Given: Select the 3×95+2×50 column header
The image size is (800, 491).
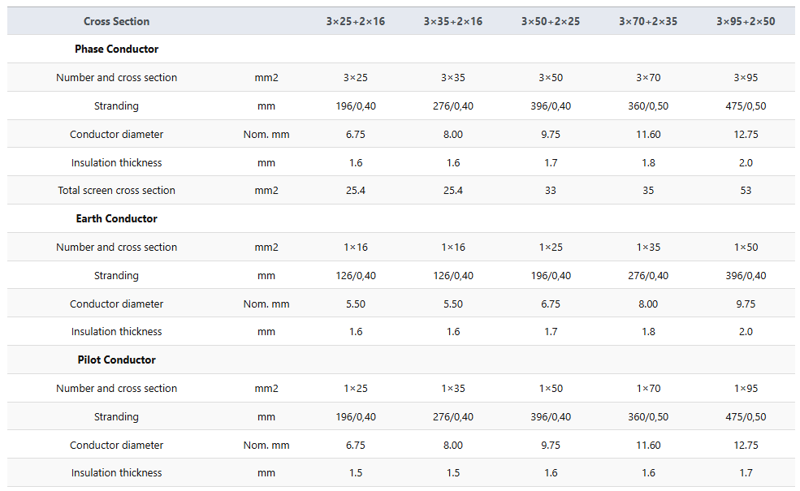Looking at the screenshot, I should 746,21.
